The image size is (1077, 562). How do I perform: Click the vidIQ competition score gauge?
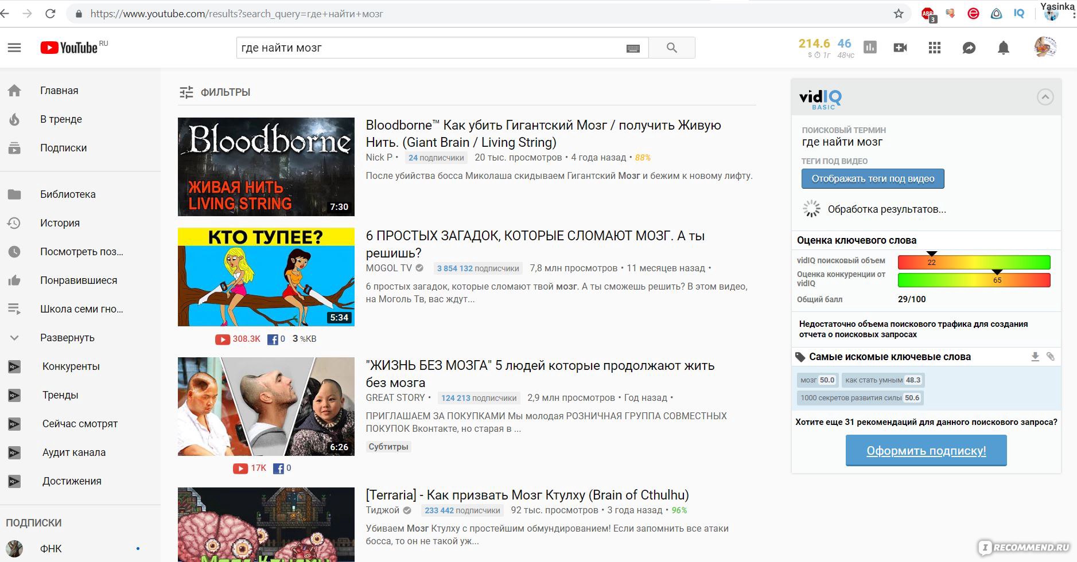[x=974, y=280]
